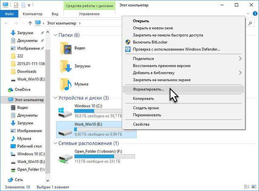Click the back navigation arrow

(6, 23)
